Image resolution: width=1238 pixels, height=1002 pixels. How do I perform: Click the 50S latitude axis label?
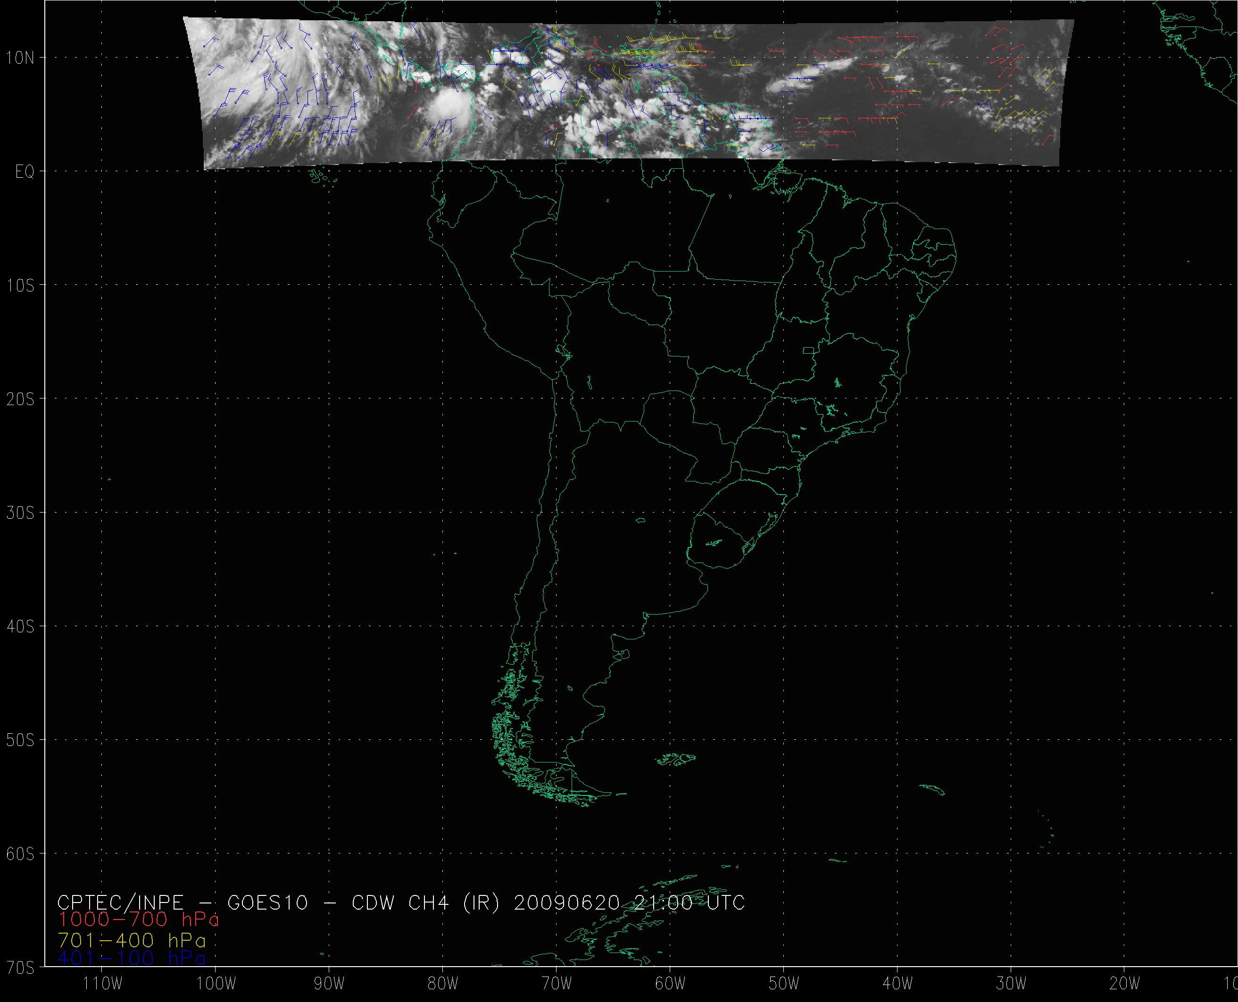pyautogui.click(x=20, y=740)
